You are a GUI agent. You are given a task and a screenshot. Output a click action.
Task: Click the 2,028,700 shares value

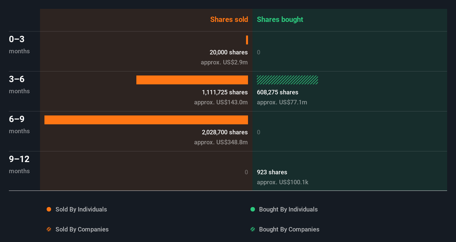coord(225,132)
